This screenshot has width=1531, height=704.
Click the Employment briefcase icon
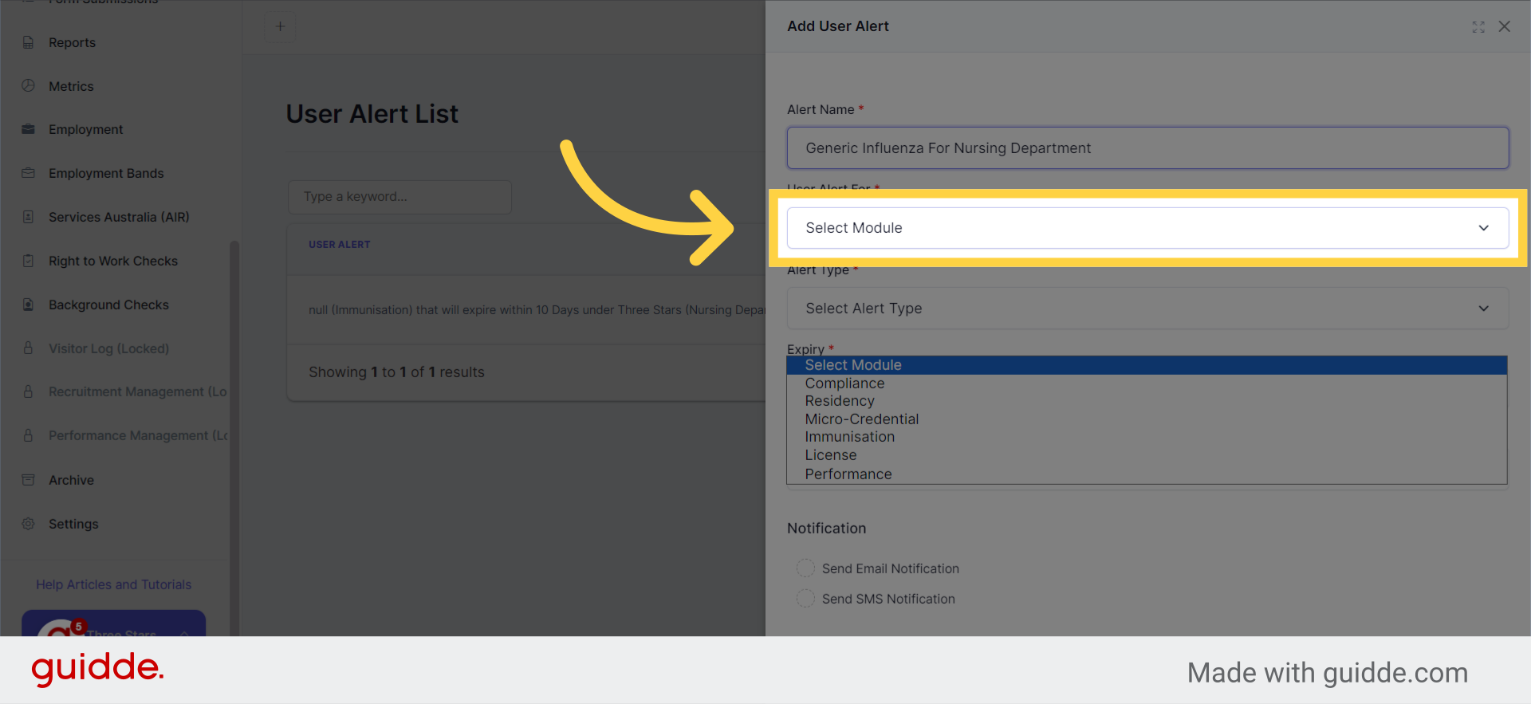point(28,129)
